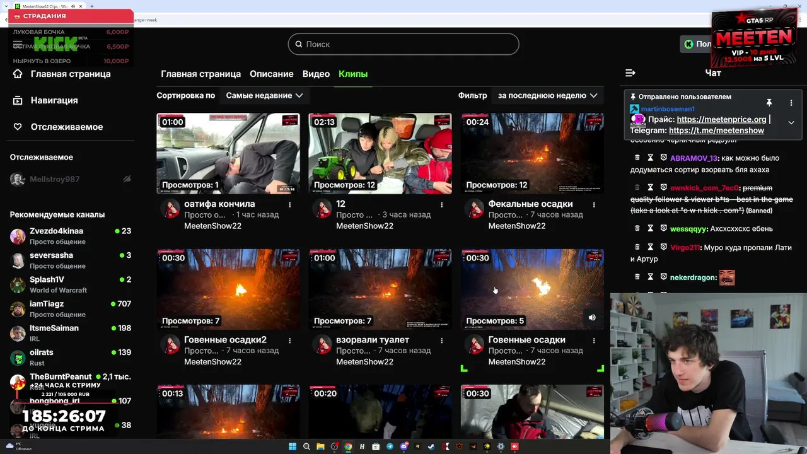
Task: Open the meetenprice.org link in pinned message
Action: pyautogui.click(x=721, y=119)
